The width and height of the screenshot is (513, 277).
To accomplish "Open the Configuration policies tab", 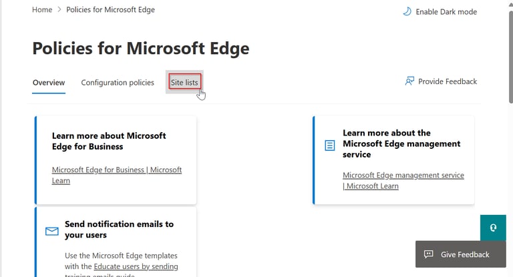I will click(118, 83).
